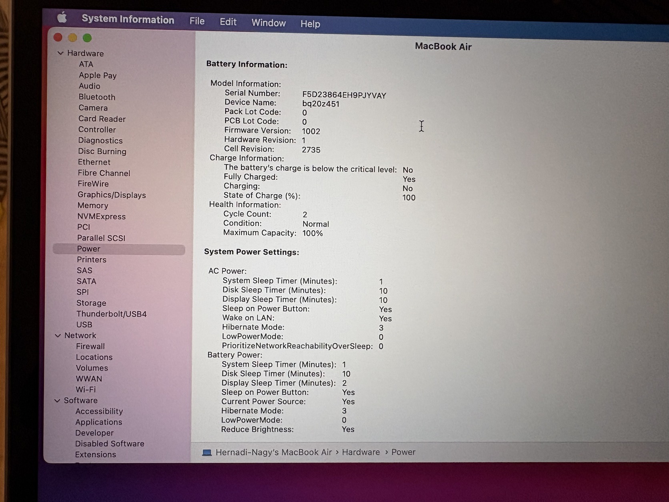Open Fibre Channel information
This screenshot has height=502, width=669.
pyautogui.click(x=104, y=173)
